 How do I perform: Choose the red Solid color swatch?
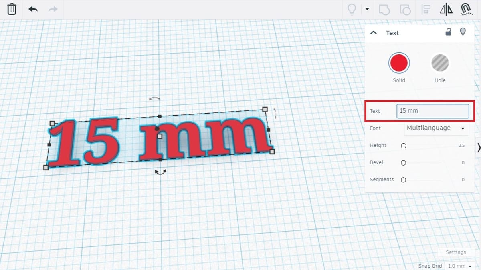pos(399,63)
